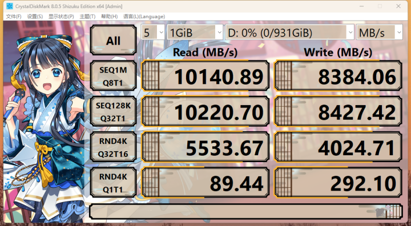The height and width of the screenshot is (226, 411).
Task: Open the test count dropdown showing 5
Action: pyautogui.click(x=153, y=33)
